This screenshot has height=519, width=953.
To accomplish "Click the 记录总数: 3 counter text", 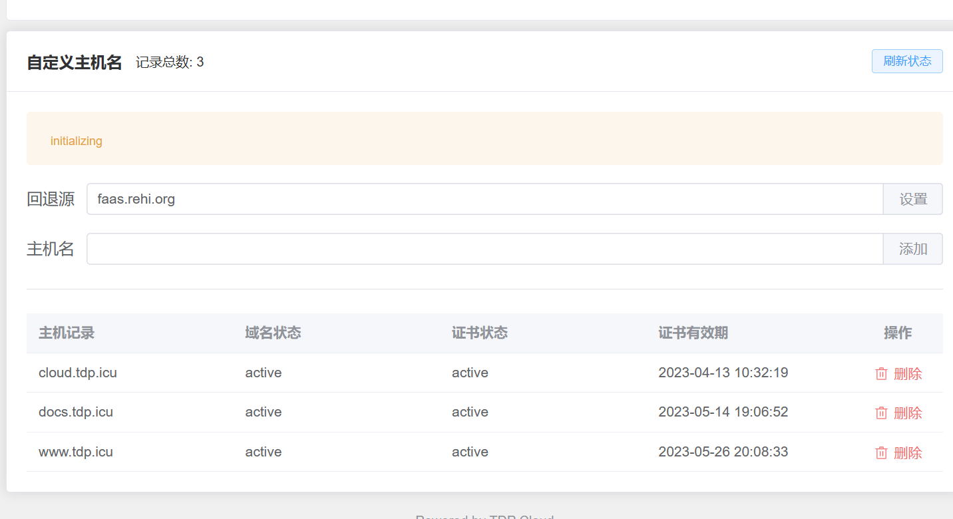I will coord(170,62).
